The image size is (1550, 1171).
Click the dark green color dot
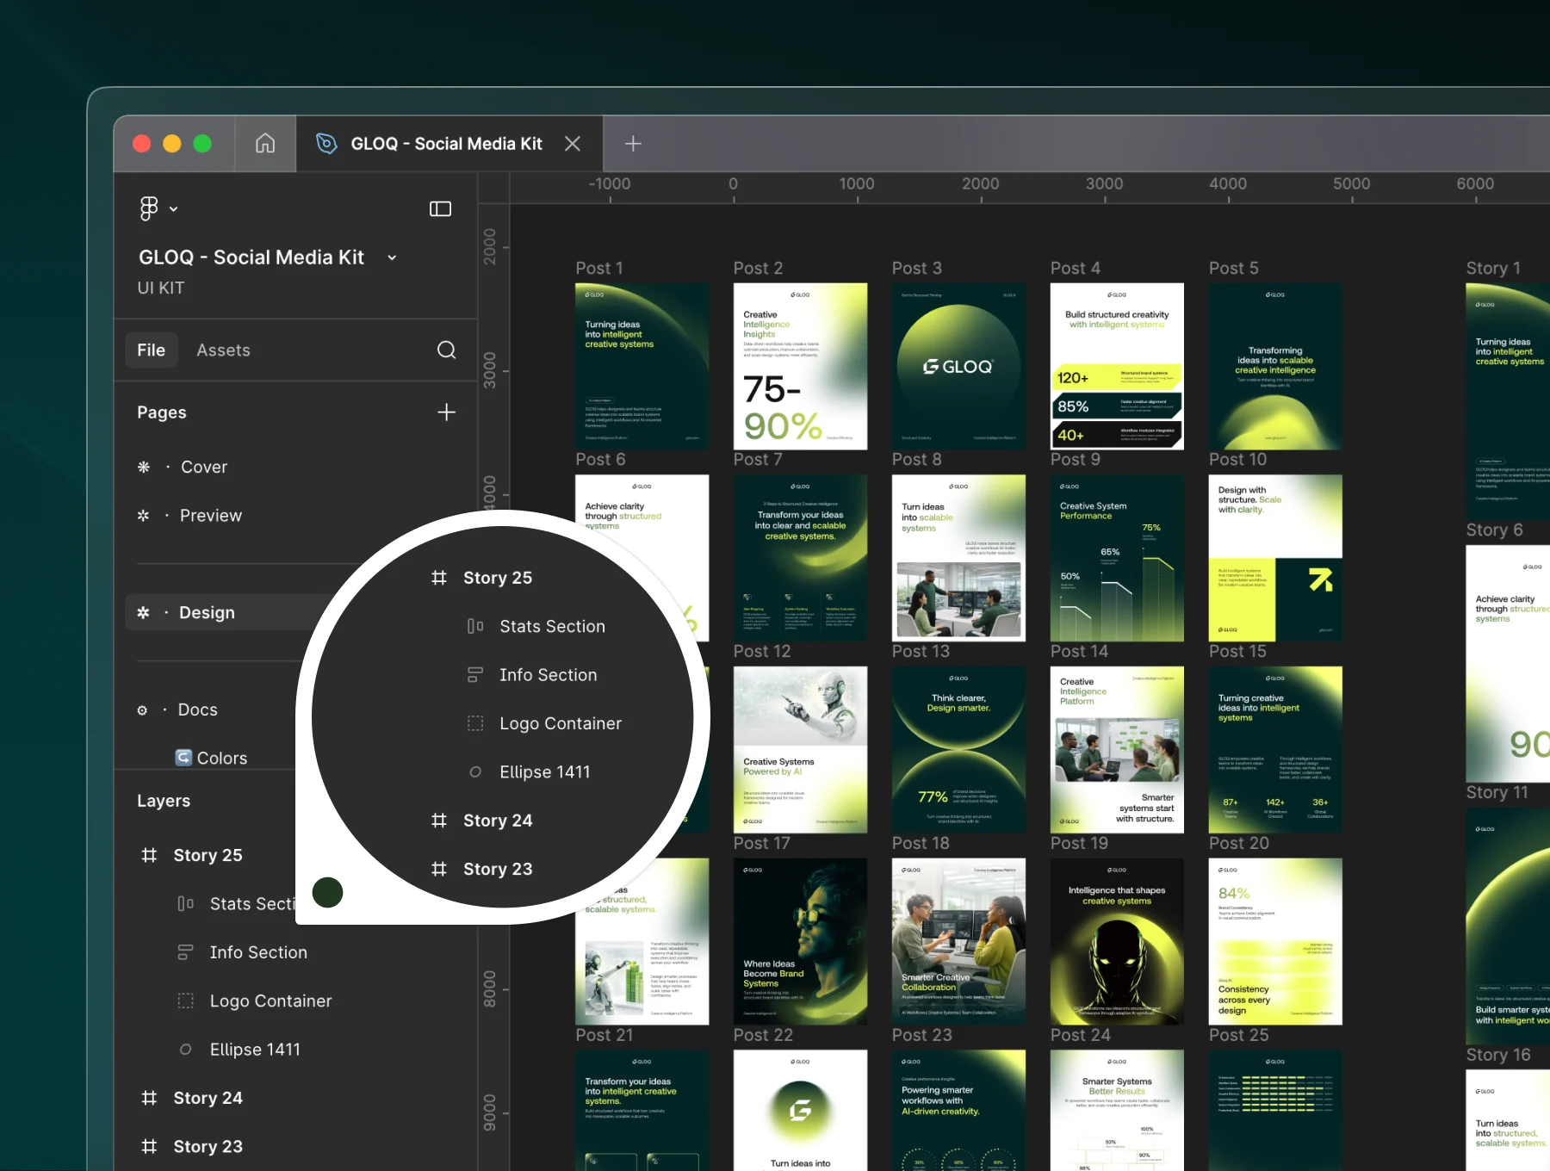(x=327, y=892)
